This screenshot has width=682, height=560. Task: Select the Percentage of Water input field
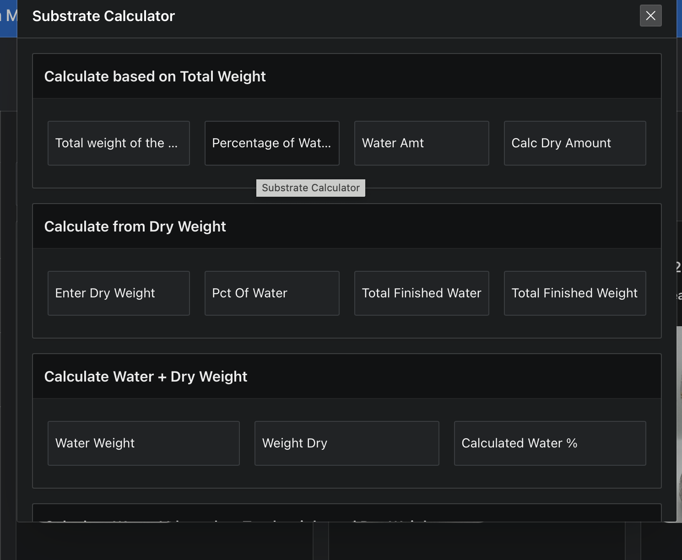click(x=271, y=143)
